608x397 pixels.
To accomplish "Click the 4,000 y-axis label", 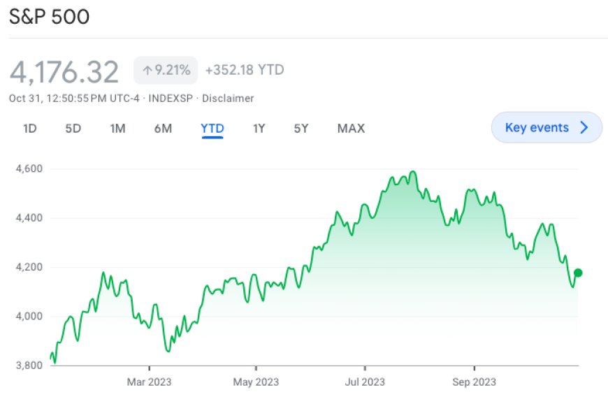I will point(29,317).
